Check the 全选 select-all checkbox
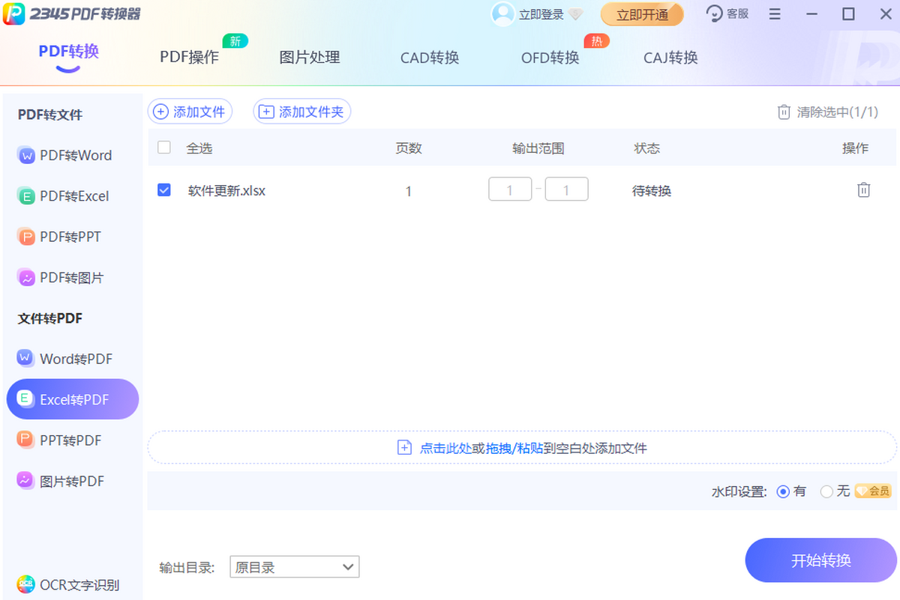Screen dimensions: 900x600 tap(164, 148)
